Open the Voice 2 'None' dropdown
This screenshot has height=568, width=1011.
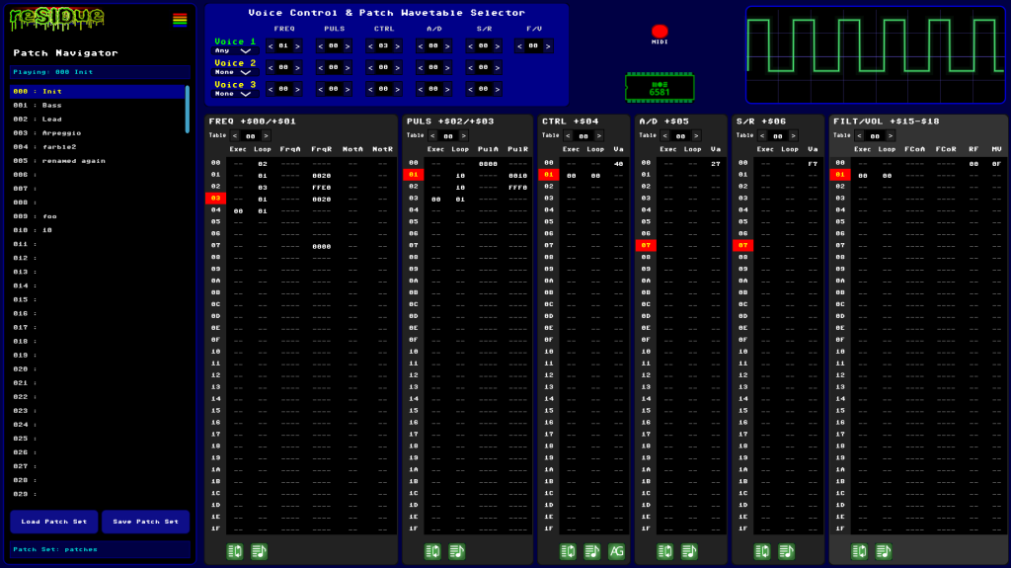[235, 72]
